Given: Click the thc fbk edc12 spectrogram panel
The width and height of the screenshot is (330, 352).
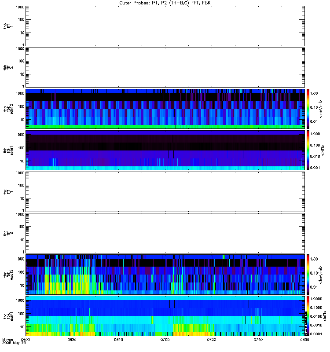Looking at the screenshot, I should click(x=165, y=274).
